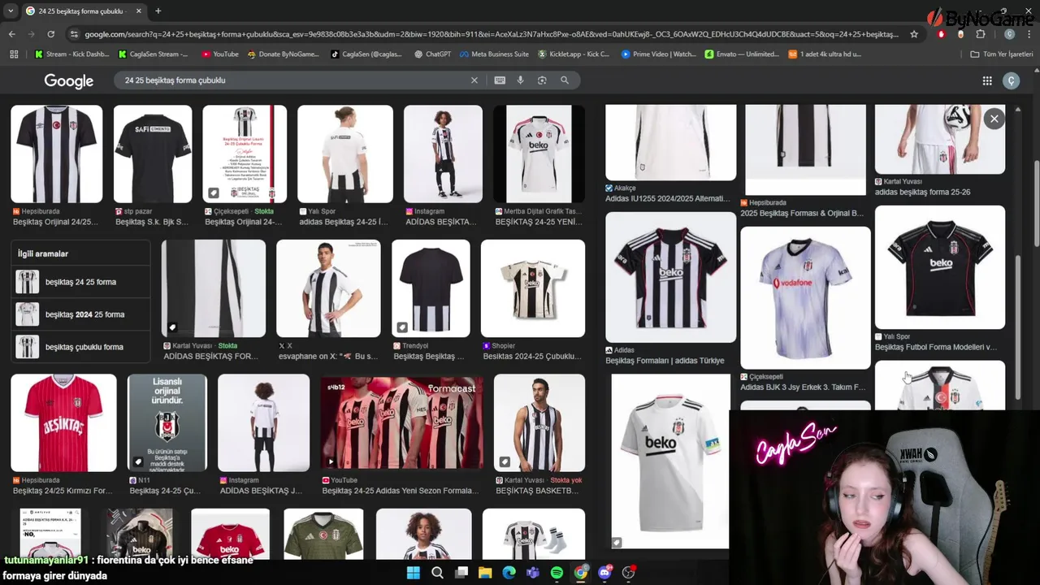Click the address bar URL
Screen dimensions: 1040x585
tap(492, 34)
